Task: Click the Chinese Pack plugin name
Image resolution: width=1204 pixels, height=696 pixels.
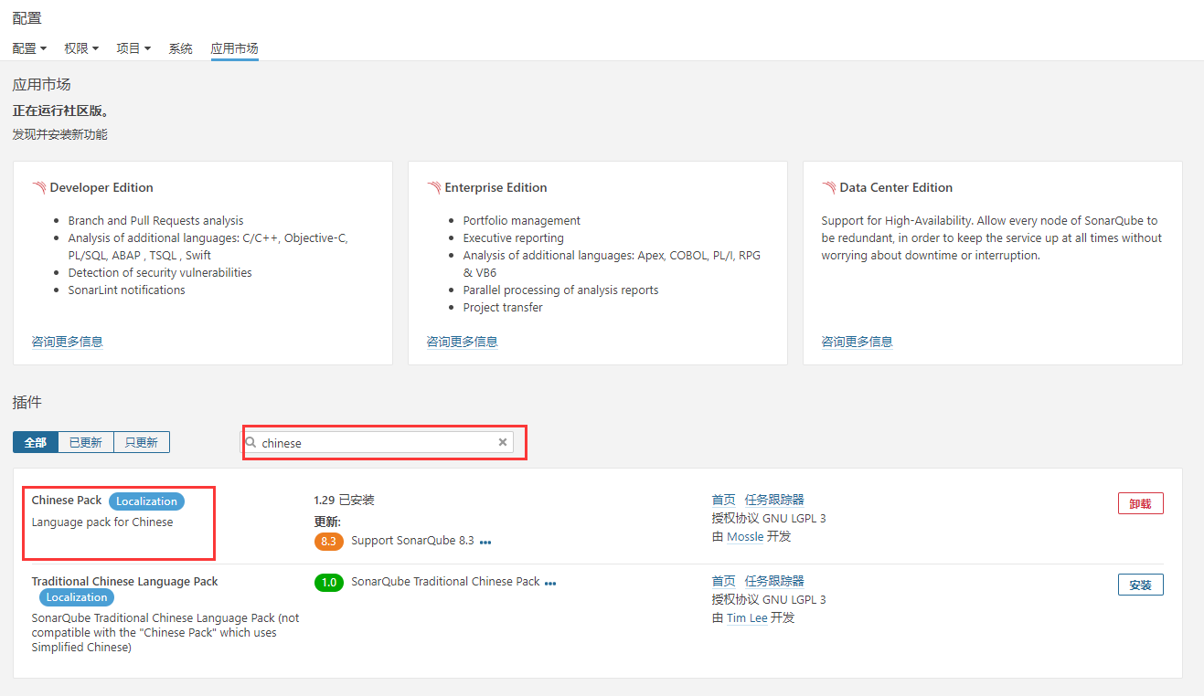Action: click(67, 500)
